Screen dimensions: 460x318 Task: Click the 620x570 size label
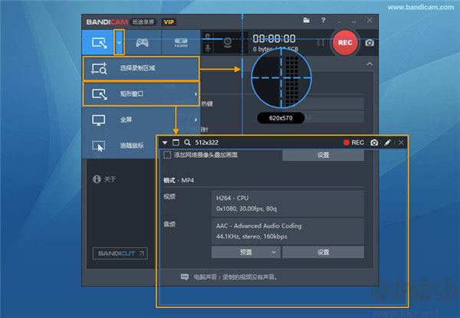pos(281,118)
